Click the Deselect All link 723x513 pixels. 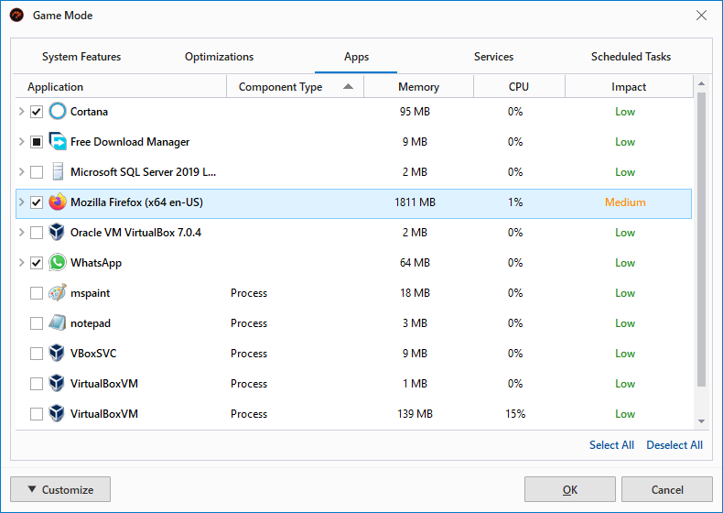[x=674, y=445]
